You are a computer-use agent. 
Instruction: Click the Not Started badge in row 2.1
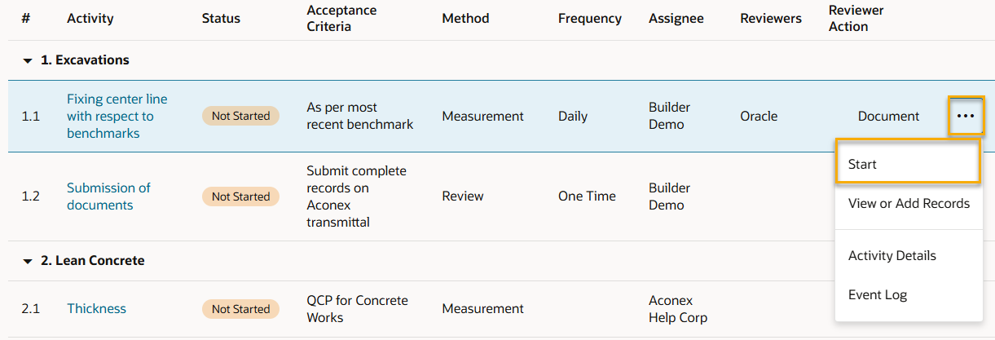[240, 309]
